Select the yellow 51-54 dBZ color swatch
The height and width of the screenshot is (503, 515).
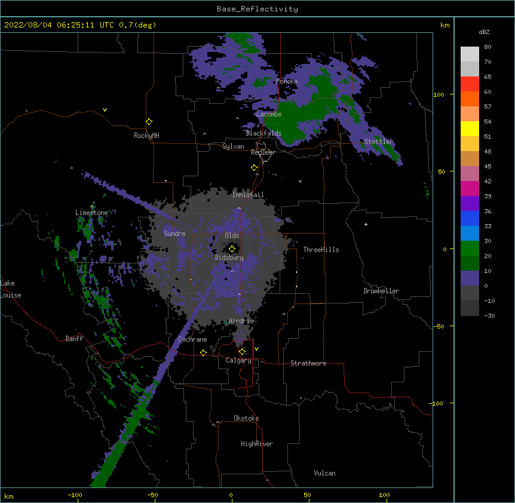coord(470,128)
